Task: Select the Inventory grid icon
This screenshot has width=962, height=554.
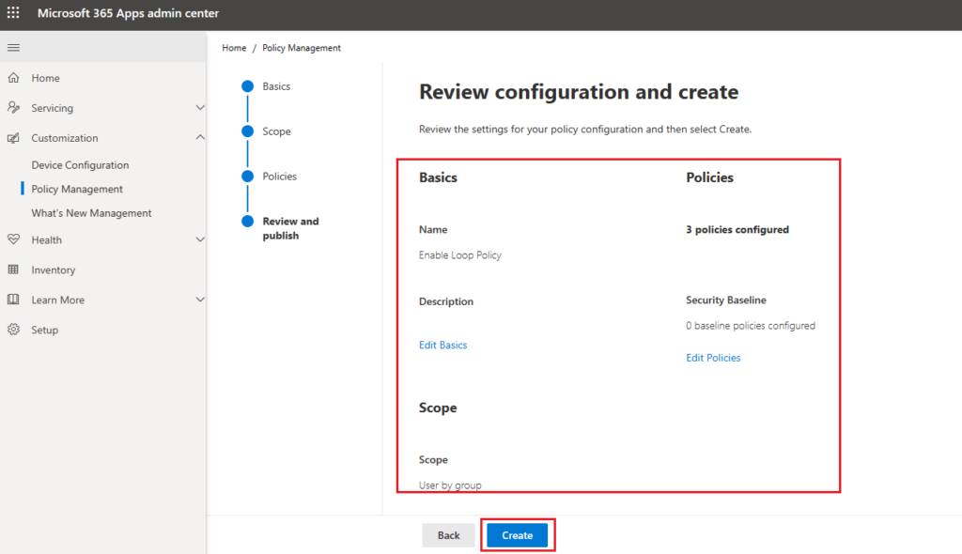Action: coord(13,269)
